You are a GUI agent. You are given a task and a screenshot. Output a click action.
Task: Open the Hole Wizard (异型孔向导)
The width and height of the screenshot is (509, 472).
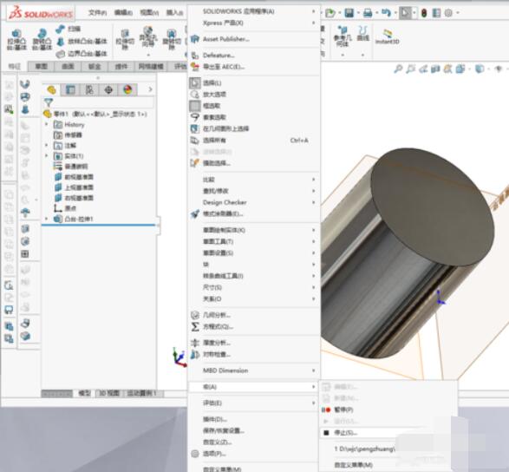point(148,37)
